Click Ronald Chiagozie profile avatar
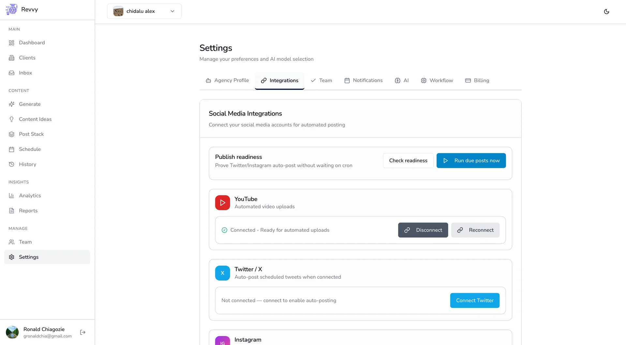Viewport: 626px width, 345px height. (12, 332)
